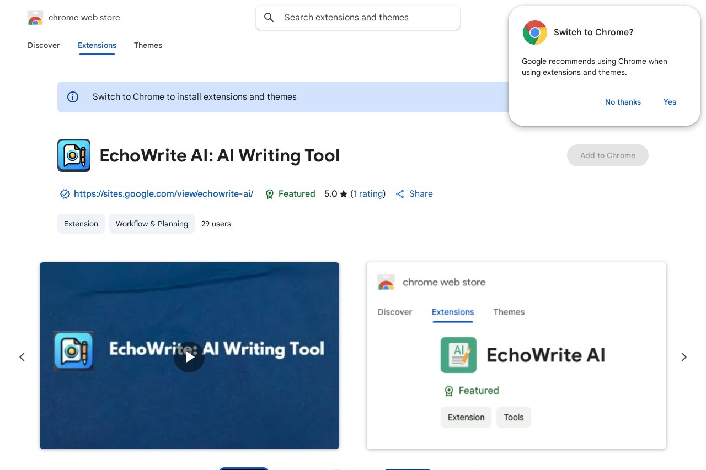Accept switching to Chrome with Yes
This screenshot has width=706, height=470.
click(x=670, y=102)
